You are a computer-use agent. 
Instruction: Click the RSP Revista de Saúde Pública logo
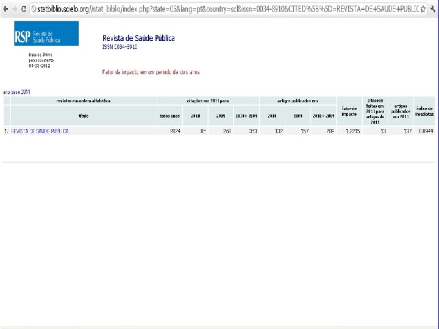tap(46, 34)
